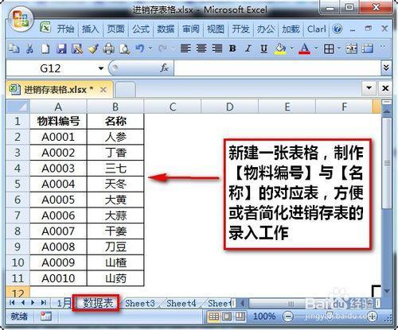This screenshot has width=398, height=330.
Task: Toggle Bold formatting button
Action: pos(232,49)
